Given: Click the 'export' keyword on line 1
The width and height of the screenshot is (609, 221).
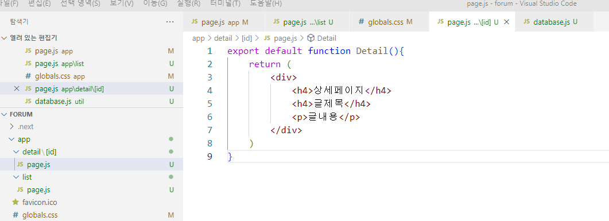Looking at the screenshot, I should 243,51.
